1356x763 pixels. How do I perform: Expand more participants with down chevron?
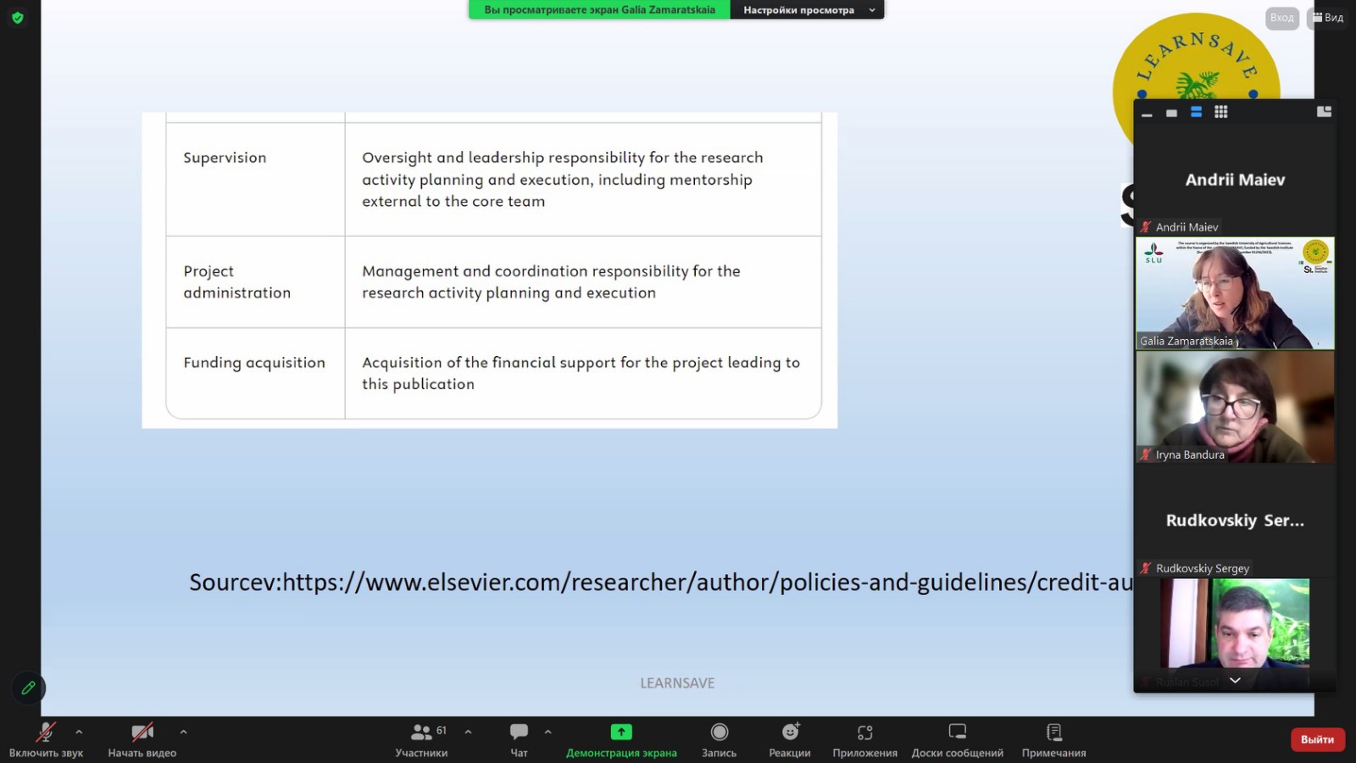pyautogui.click(x=1235, y=681)
